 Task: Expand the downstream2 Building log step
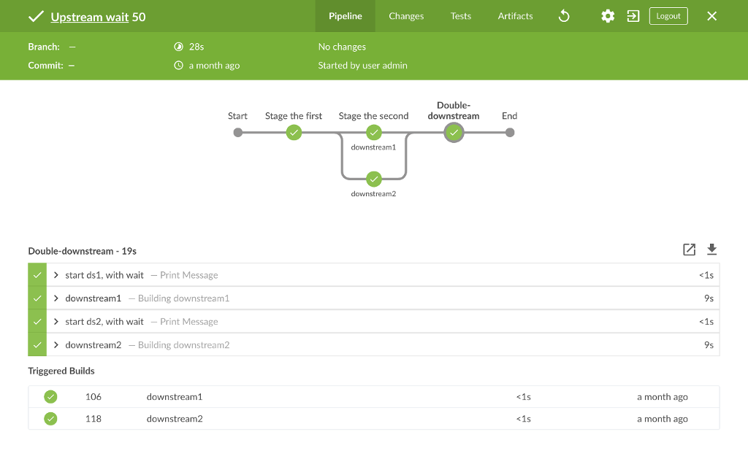(x=57, y=344)
